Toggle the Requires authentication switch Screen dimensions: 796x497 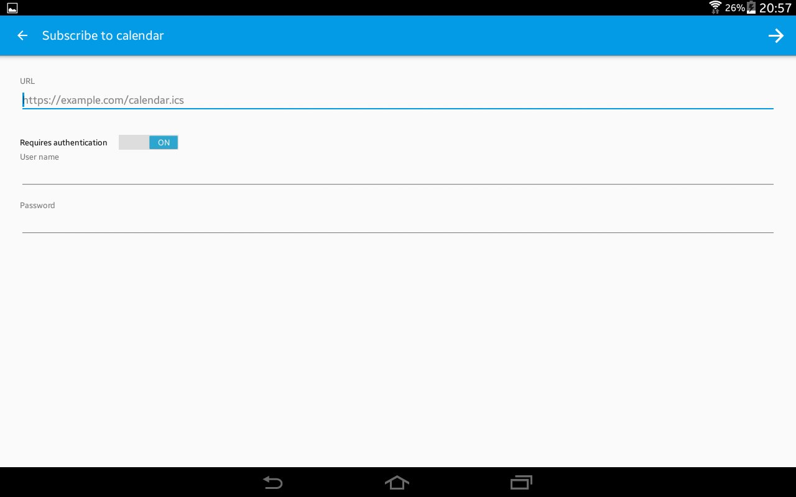[148, 142]
